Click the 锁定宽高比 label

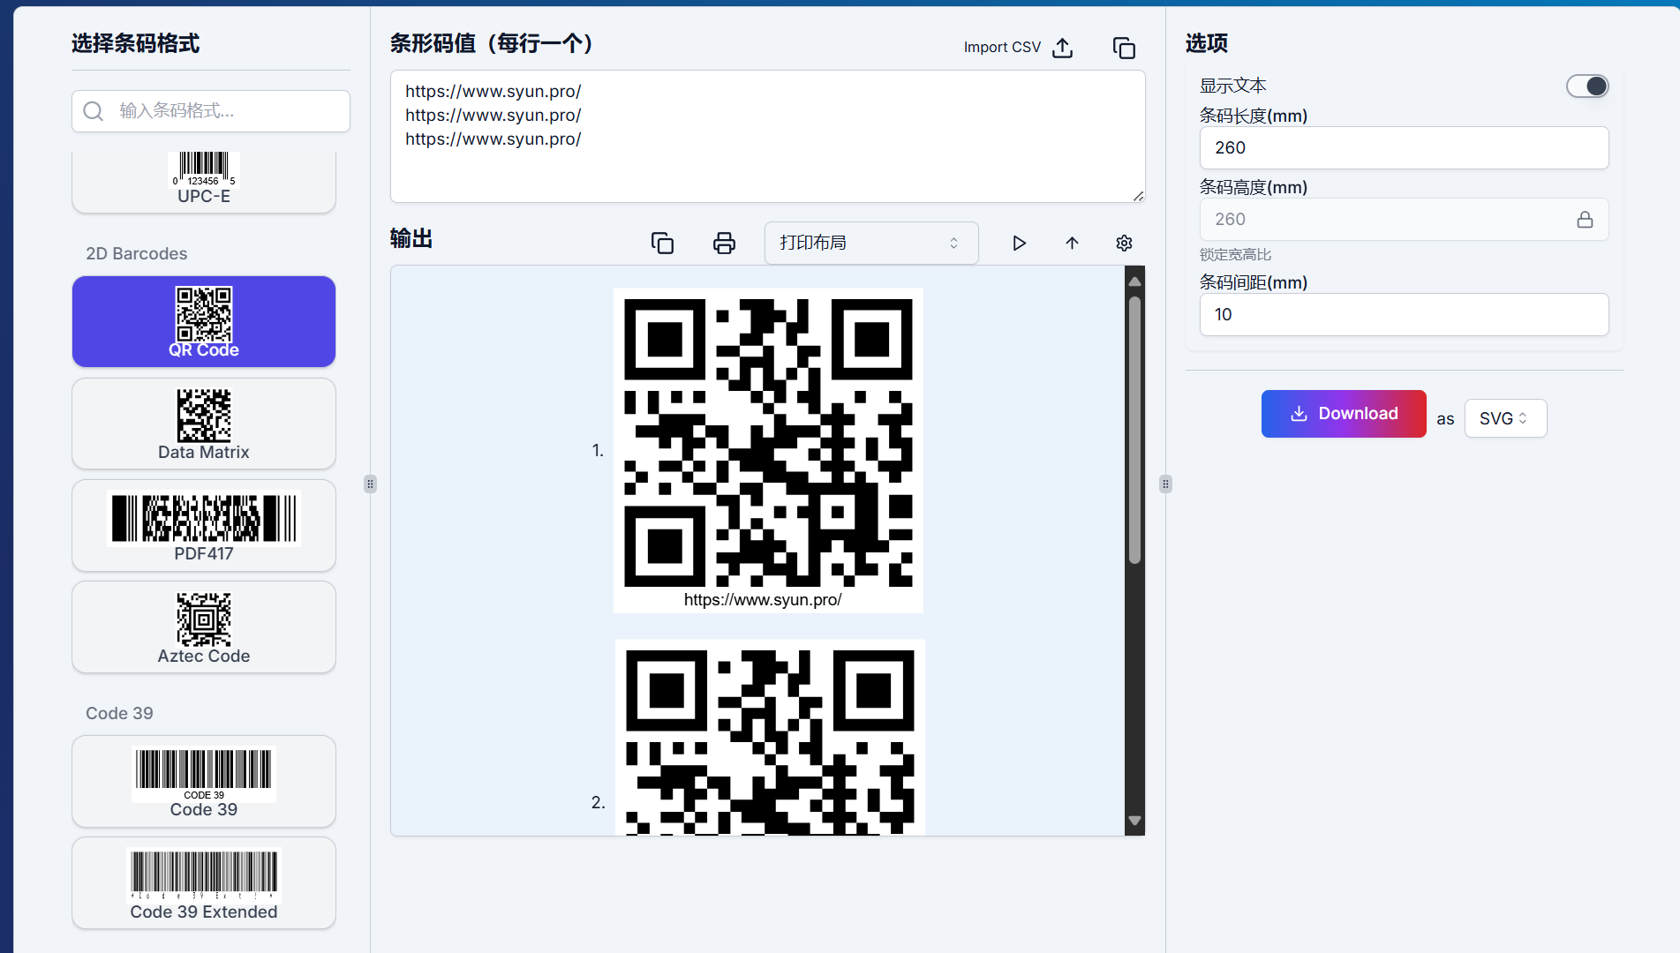[1235, 255]
